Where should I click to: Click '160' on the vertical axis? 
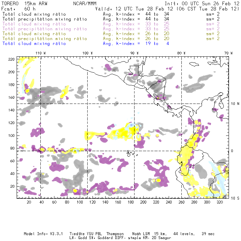[x=11, y=97]
